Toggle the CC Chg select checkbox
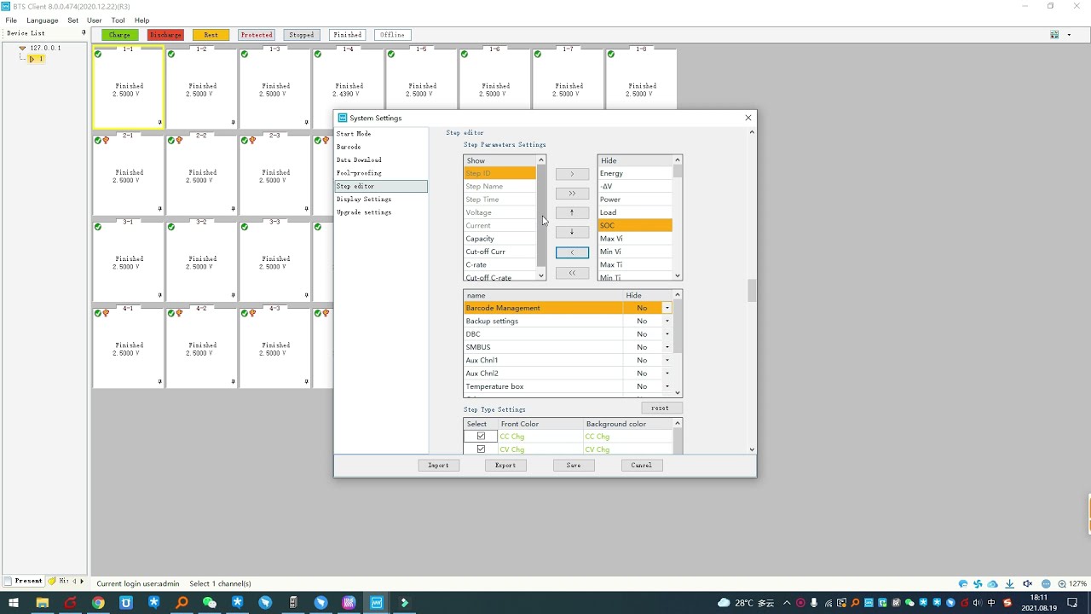Viewport: 1091px width, 614px height. (x=481, y=437)
